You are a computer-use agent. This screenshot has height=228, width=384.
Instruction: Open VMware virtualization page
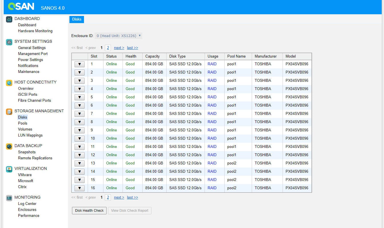pos(25,175)
